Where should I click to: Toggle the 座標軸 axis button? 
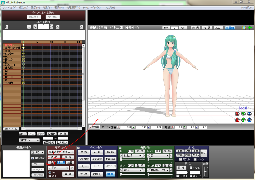tap(230, 28)
